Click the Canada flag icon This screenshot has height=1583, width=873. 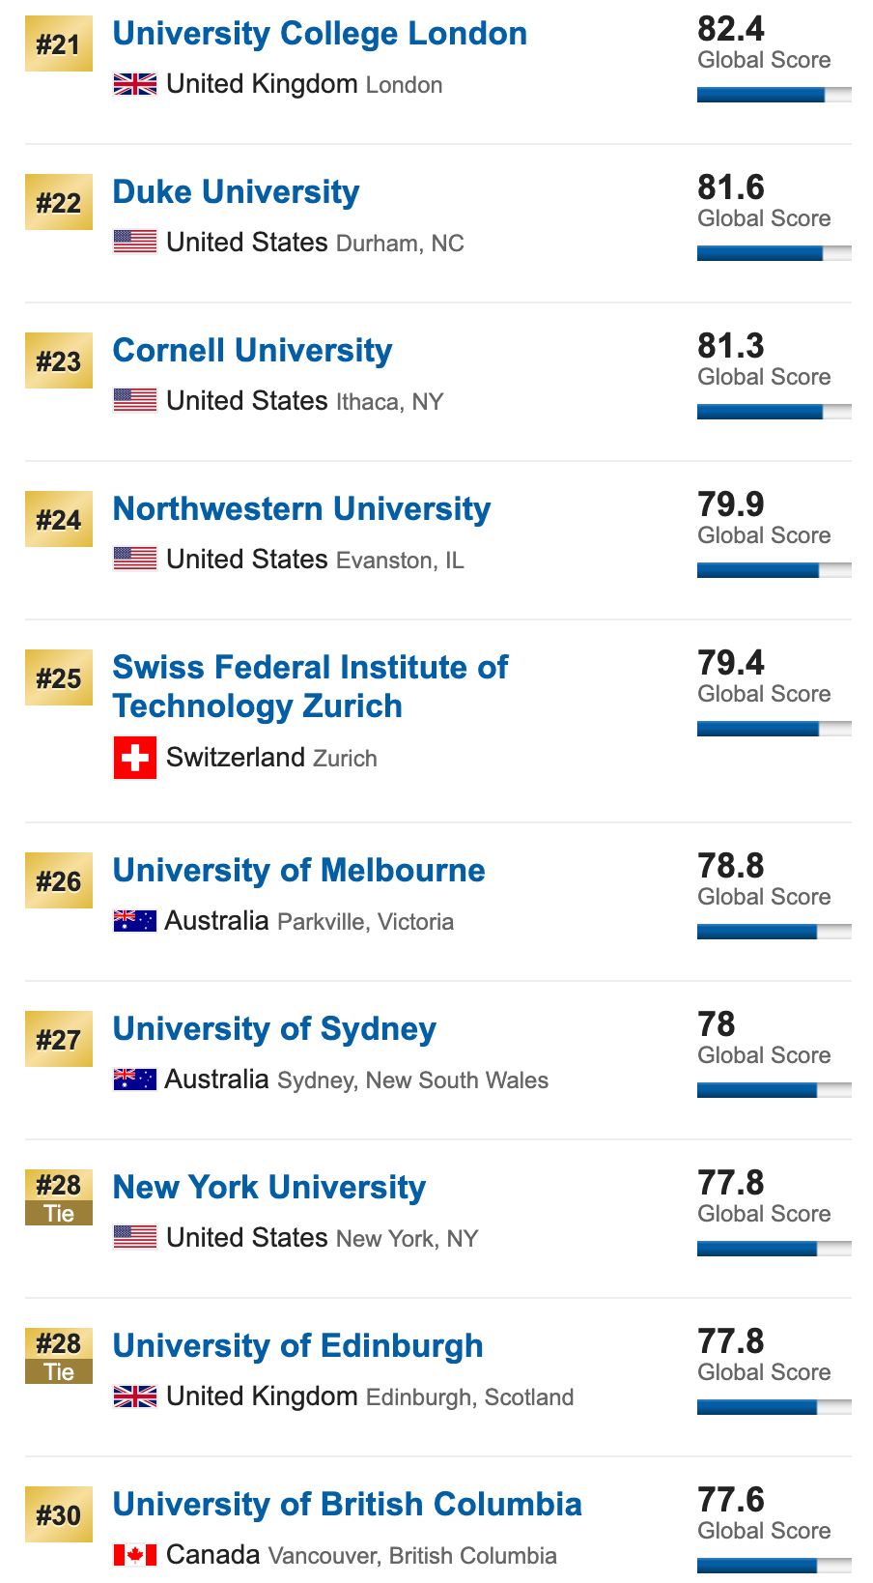pos(134,1555)
